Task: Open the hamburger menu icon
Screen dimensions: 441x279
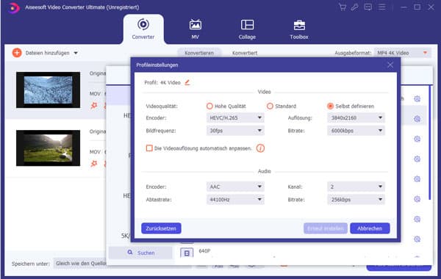Action: (381, 7)
